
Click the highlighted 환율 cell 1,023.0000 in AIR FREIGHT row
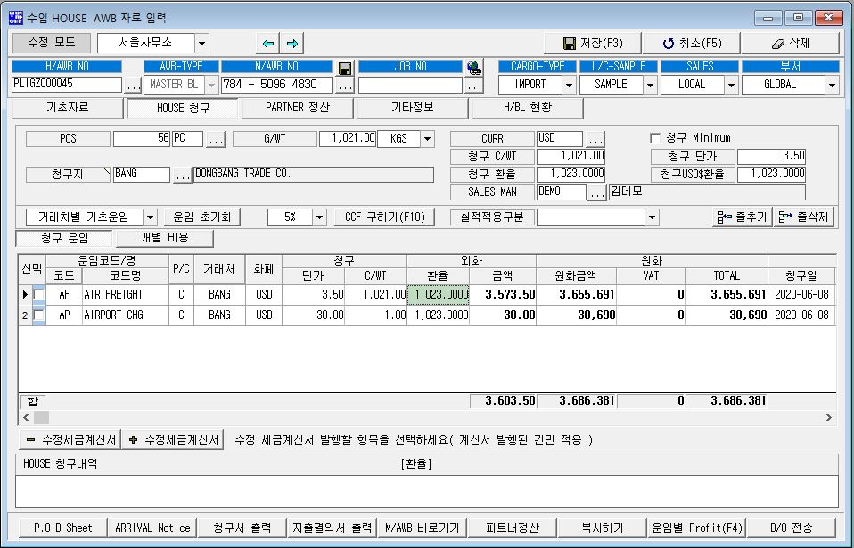coord(439,294)
